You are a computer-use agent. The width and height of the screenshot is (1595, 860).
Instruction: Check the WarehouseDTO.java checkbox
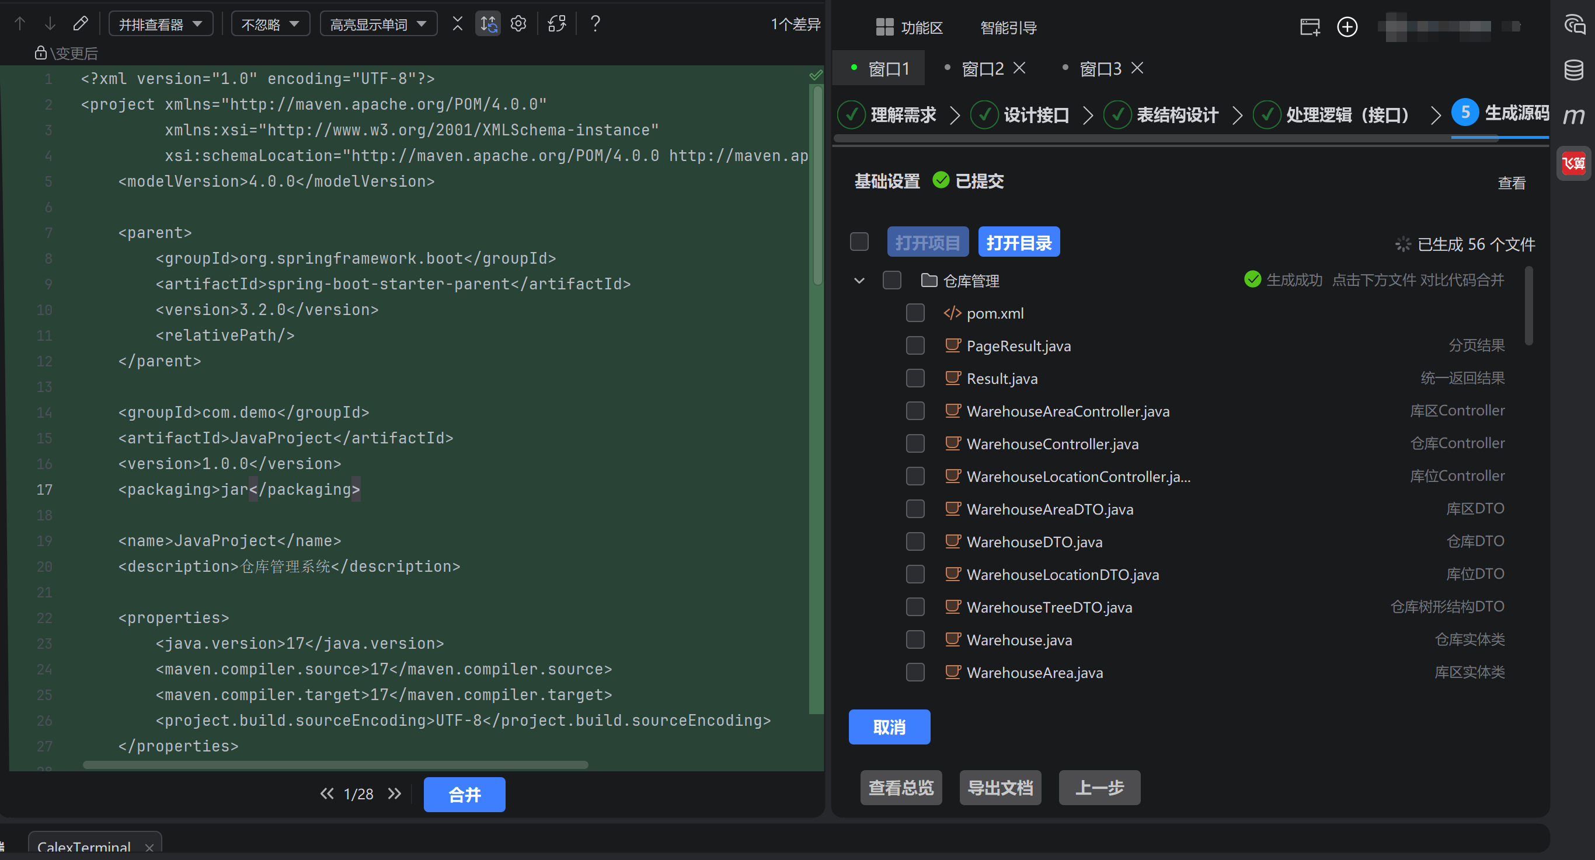click(915, 541)
